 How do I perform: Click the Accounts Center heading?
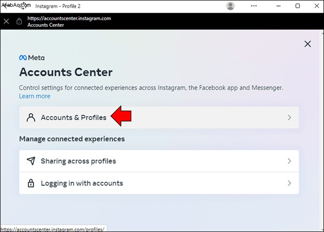[x=66, y=72]
